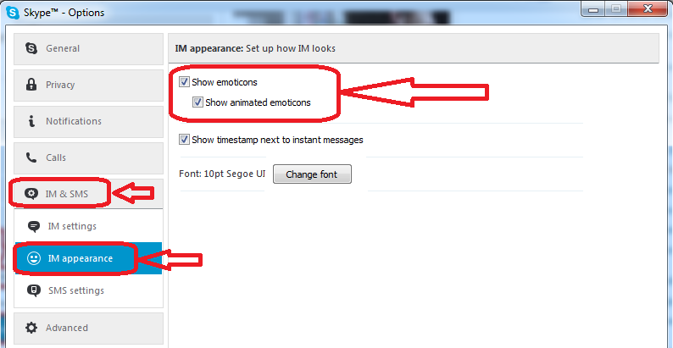Click the Privacy padlock icon
673x348 pixels.
coord(31,85)
